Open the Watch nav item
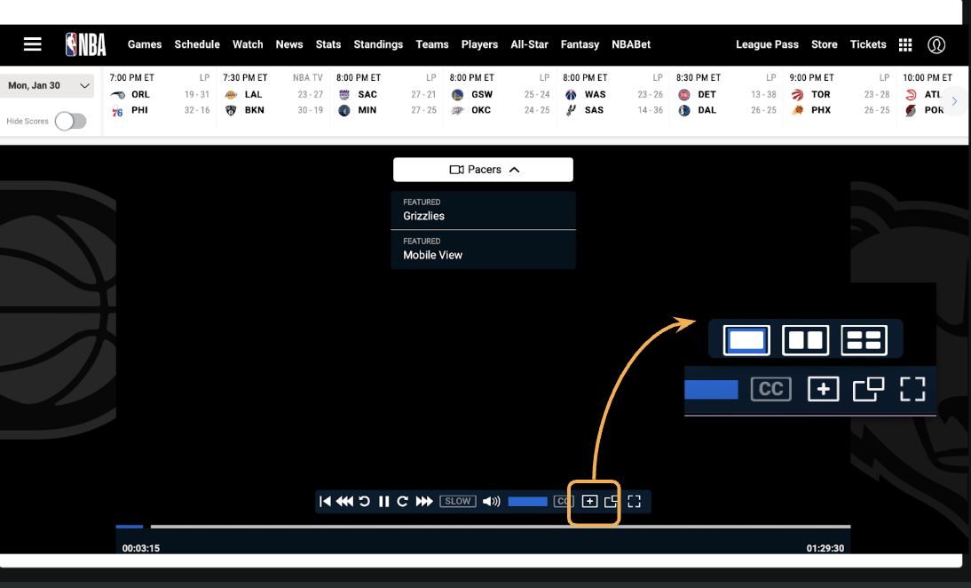This screenshot has height=588, width=971. point(248,44)
